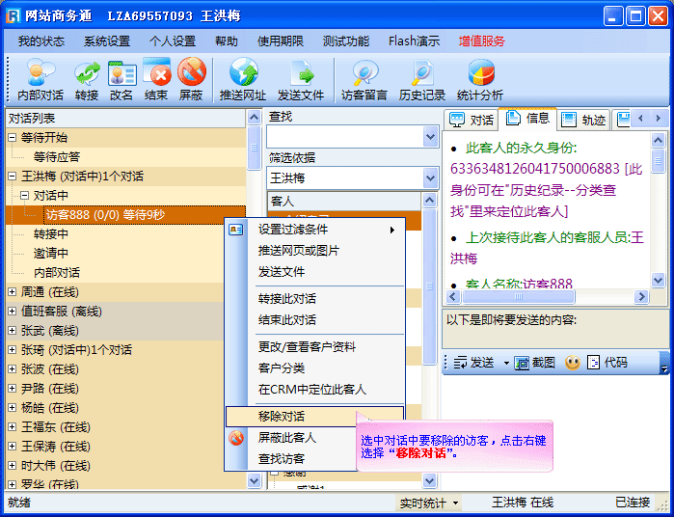This screenshot has width=674, height=517.
Task: Open 统计分析 statistics chart icon
Action: pyautogui.click(x=480, y=79)
